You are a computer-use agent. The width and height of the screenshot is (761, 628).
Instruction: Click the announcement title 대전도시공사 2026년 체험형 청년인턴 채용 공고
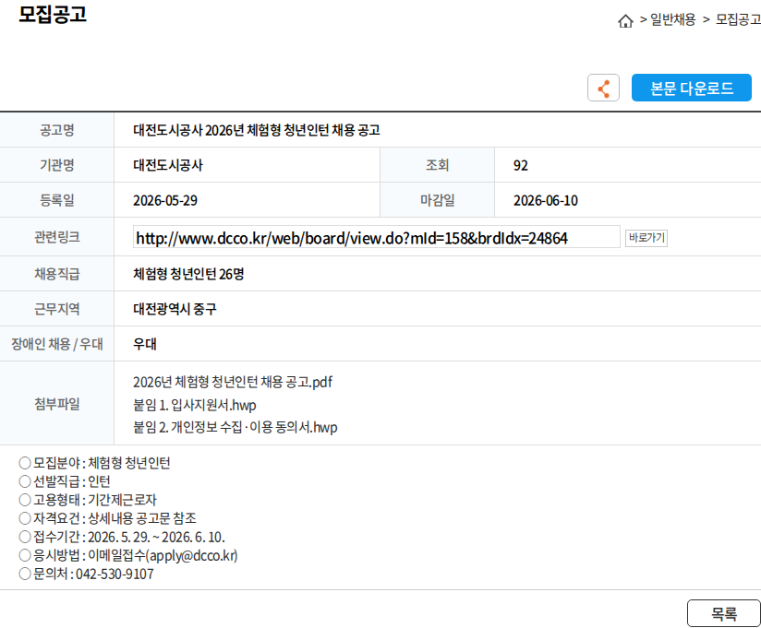[x=256, y=130]
